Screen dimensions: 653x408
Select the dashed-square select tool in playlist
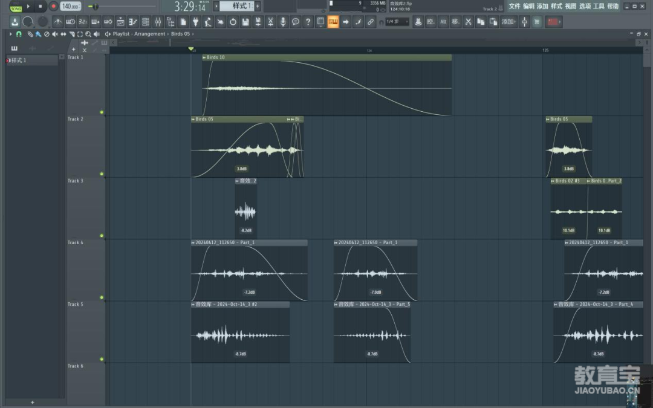(x=80, y=34)
